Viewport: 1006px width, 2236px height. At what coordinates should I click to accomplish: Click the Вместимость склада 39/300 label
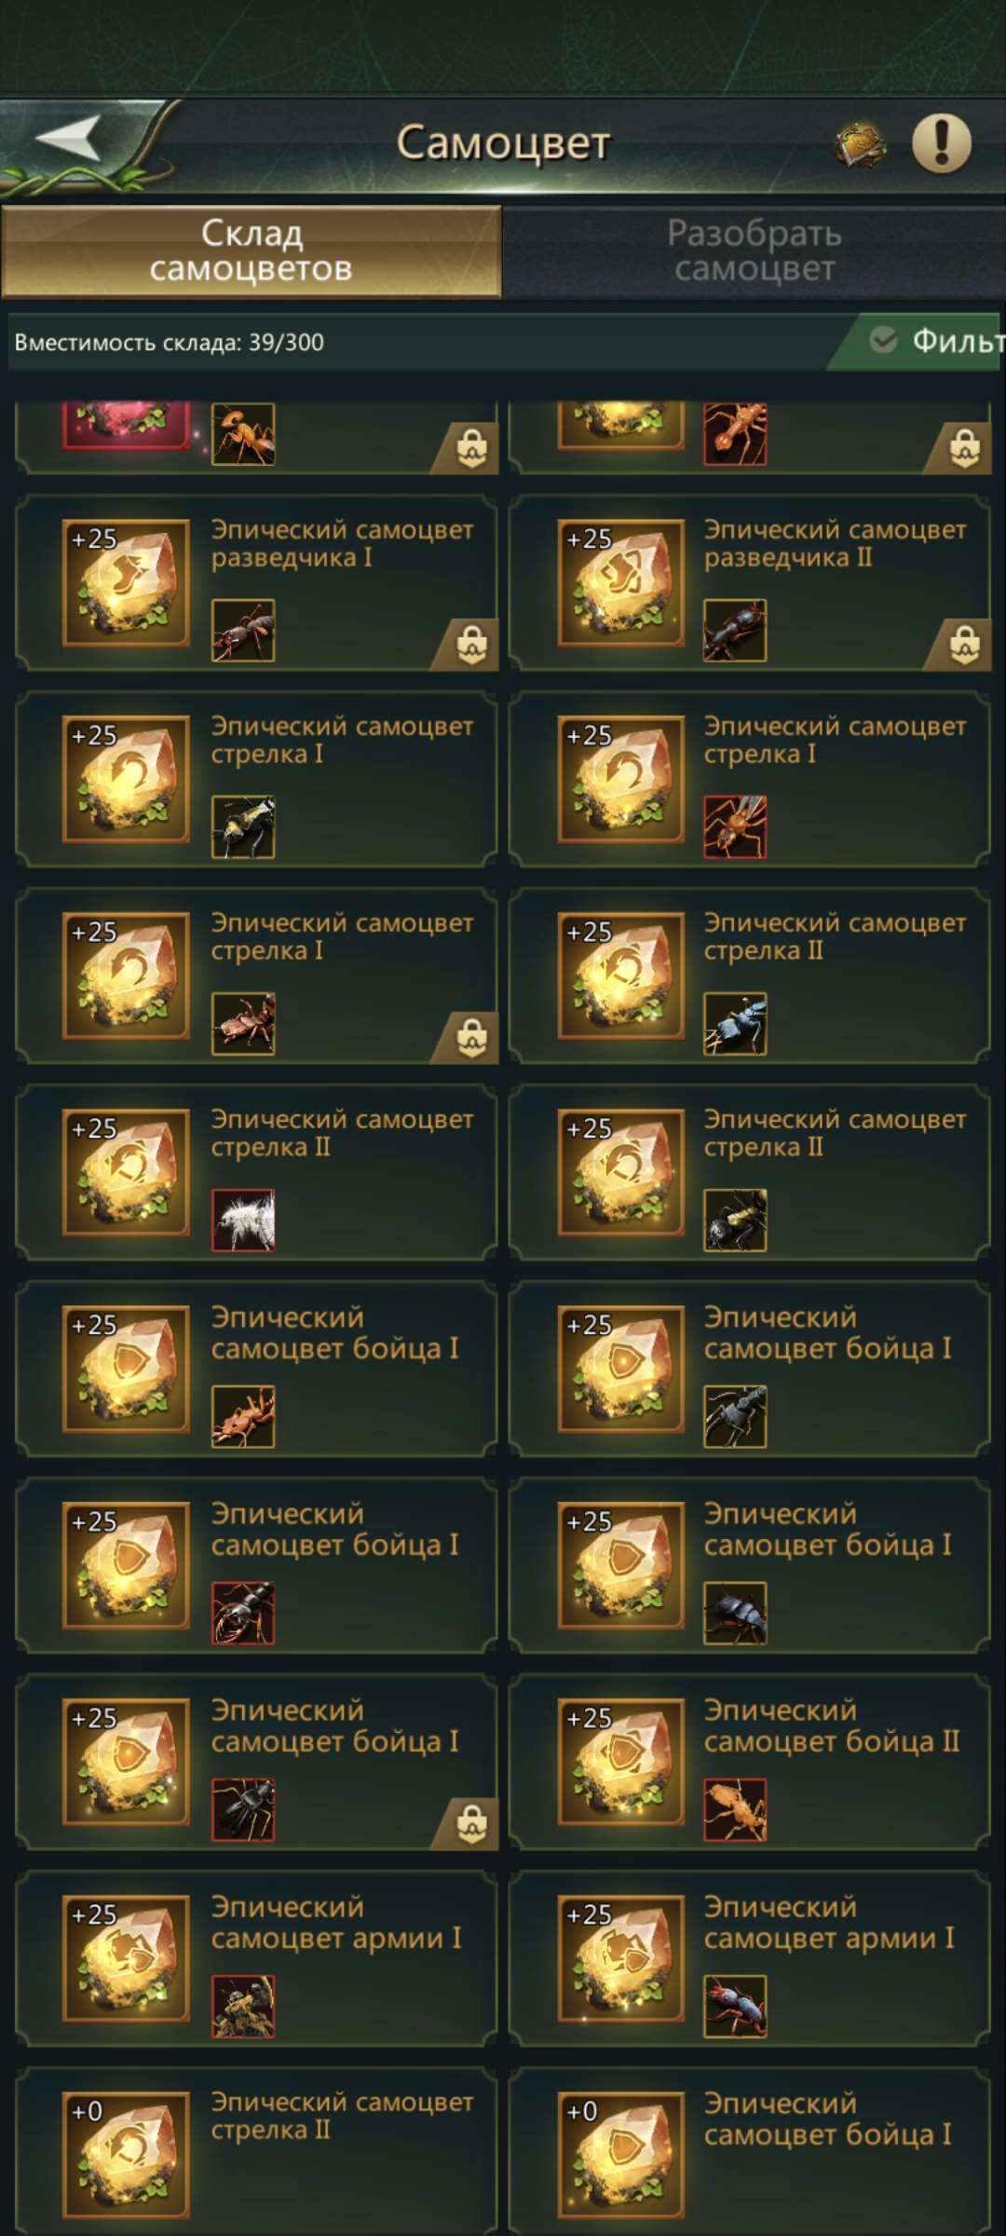point(170,342)
